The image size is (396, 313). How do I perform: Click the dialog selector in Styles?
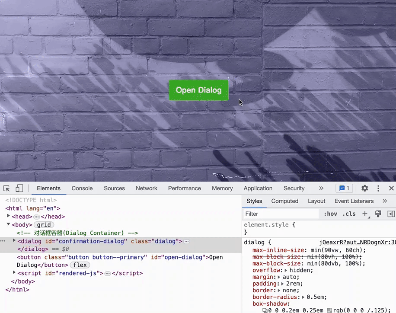coord(254,242)
